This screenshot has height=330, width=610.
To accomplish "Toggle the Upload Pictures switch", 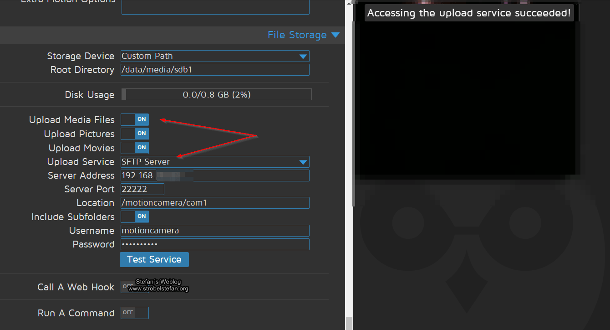I will [135, 134].
